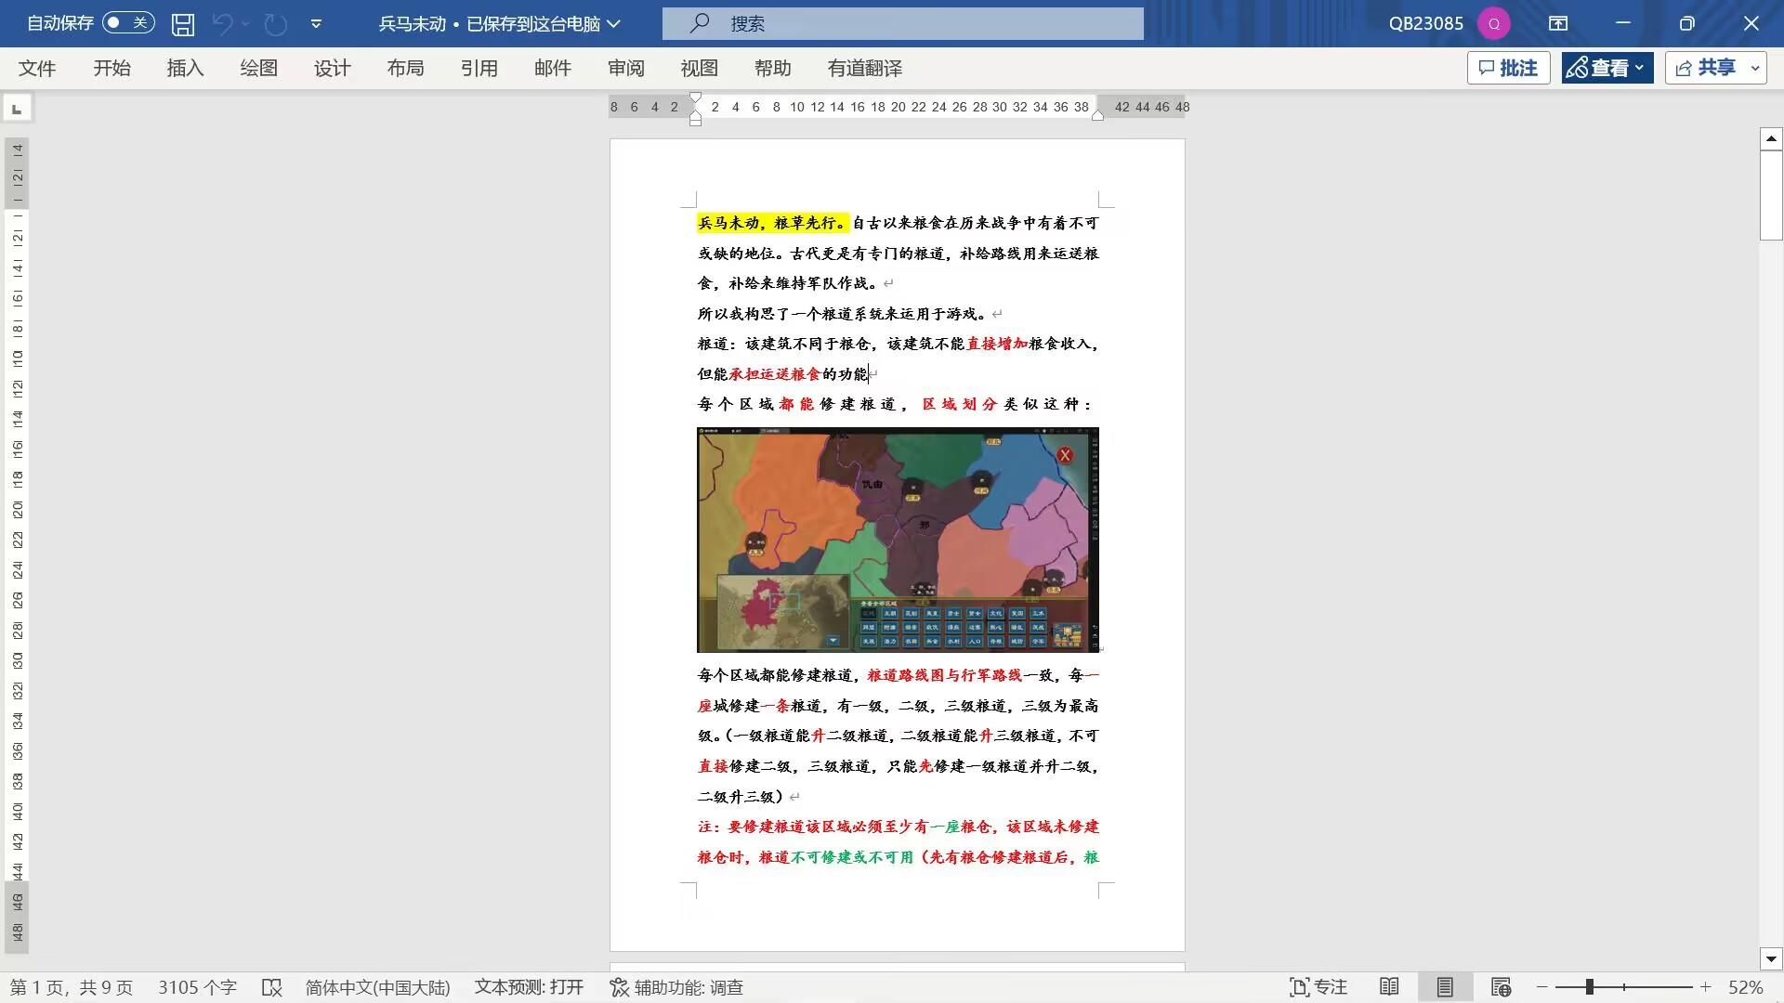1784x1003 pixels.
Task: Switch to the 布局 tab
Action: pos(405,69)
